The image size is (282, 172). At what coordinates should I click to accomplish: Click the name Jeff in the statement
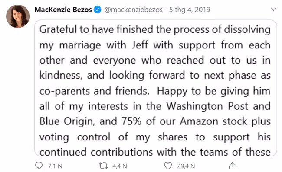140,45
